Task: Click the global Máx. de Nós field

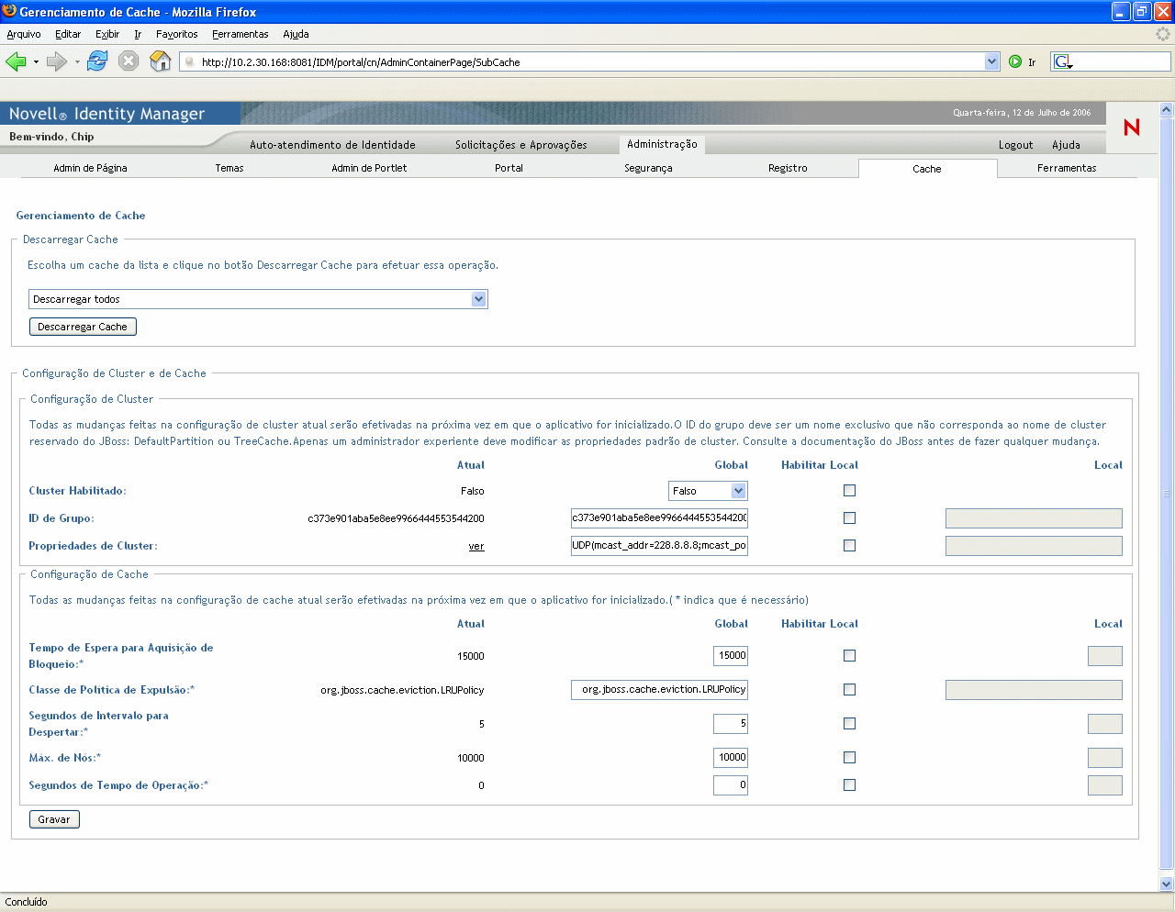Action: point(731,757)
